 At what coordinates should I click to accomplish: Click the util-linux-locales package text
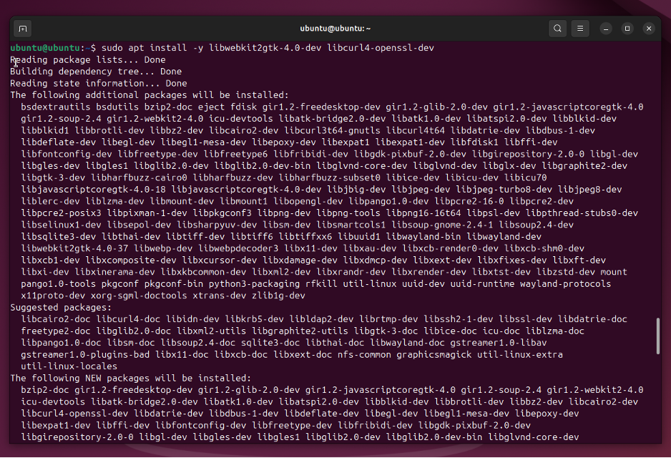click(68, 366)
